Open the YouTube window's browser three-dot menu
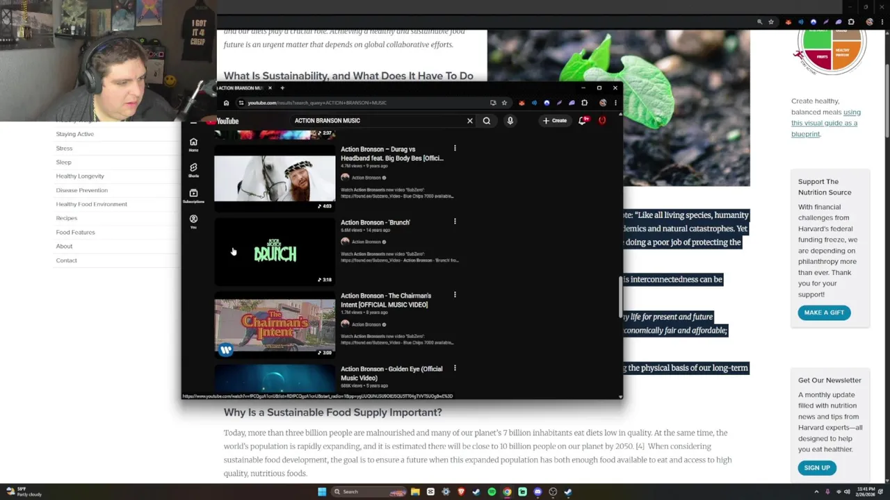Image resolution: width=890 pixels, height=500 pixels. (x=615, y=103)
